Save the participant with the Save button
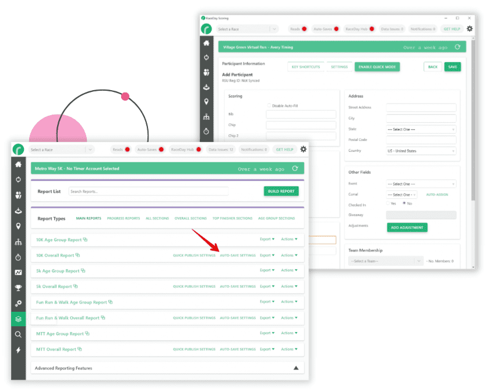This screenshot has height=392, width=490. pyautogui.click(x=453, y=67)
